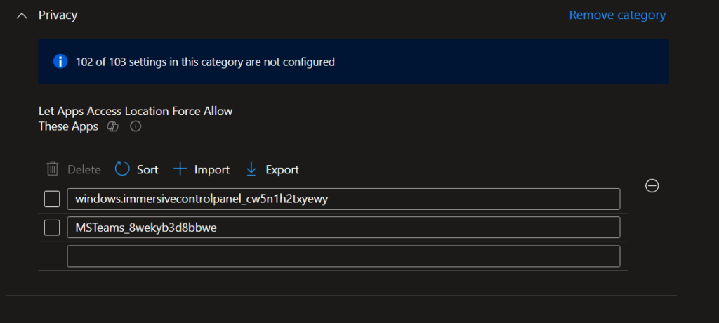
Task: Remove the setting with the minus circle icon
Action: [x=652, y=185]
